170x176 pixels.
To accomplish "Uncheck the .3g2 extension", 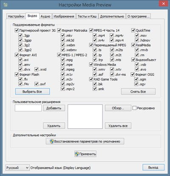I will [20, 45].
